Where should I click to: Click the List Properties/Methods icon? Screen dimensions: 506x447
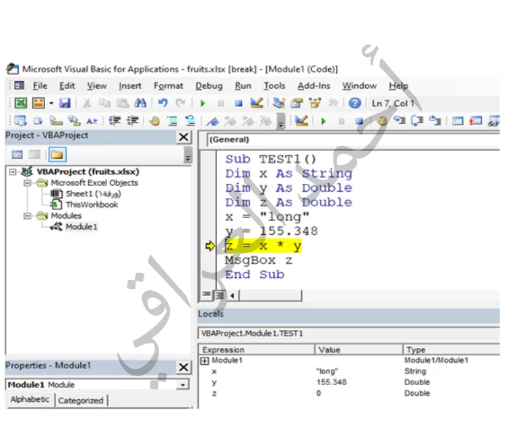pos(21,121)
